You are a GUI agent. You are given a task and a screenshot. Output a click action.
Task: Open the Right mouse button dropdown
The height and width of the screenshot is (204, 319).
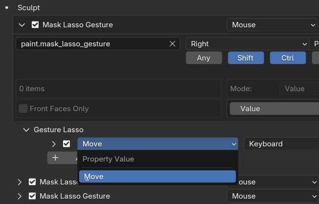[x=247, y=44]
